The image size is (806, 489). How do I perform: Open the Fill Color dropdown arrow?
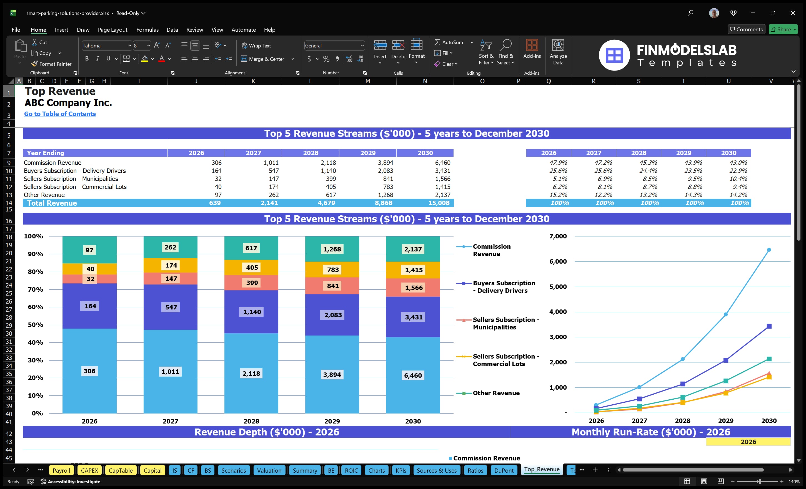[152, 59]
